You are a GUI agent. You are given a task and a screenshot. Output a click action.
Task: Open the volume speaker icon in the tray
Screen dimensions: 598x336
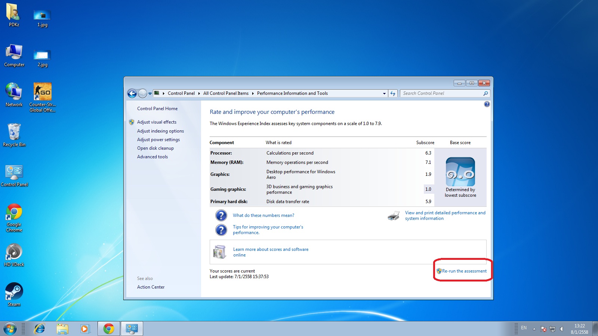pos(561,329)
